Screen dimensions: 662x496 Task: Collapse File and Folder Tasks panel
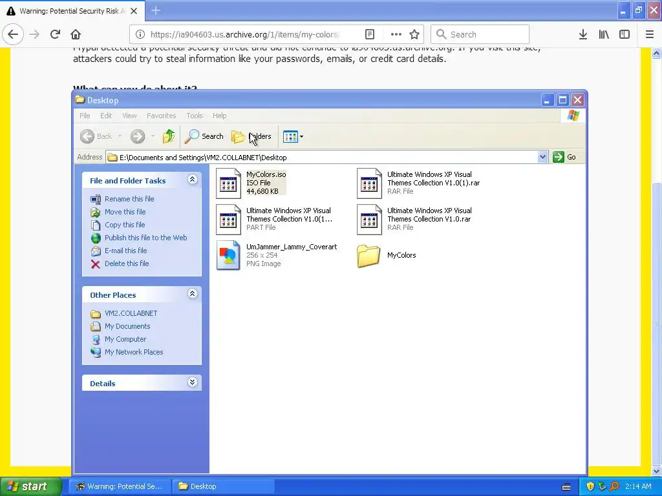coord(192,180)
